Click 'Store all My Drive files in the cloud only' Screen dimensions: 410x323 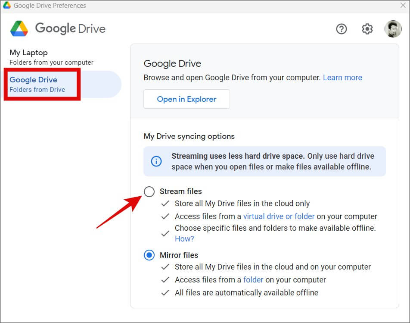[x=242, y=204]
